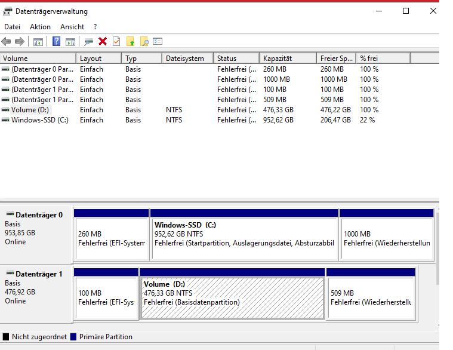Open the Datei menu

pos(12,27)
